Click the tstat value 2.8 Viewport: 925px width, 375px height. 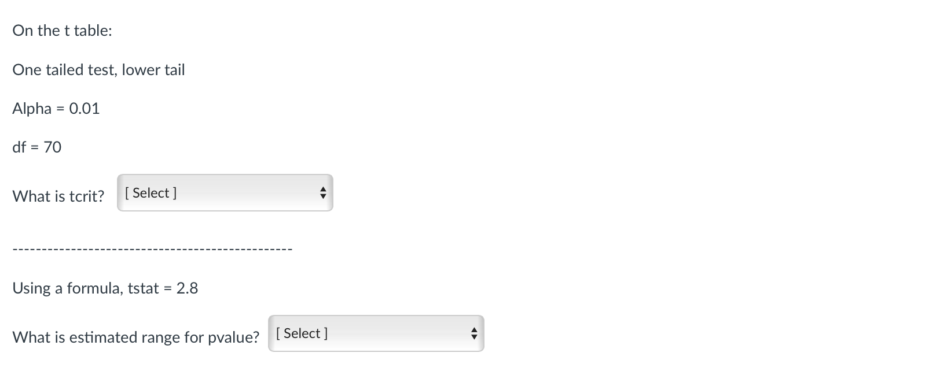pyautogui.click(x=187, y=288)
